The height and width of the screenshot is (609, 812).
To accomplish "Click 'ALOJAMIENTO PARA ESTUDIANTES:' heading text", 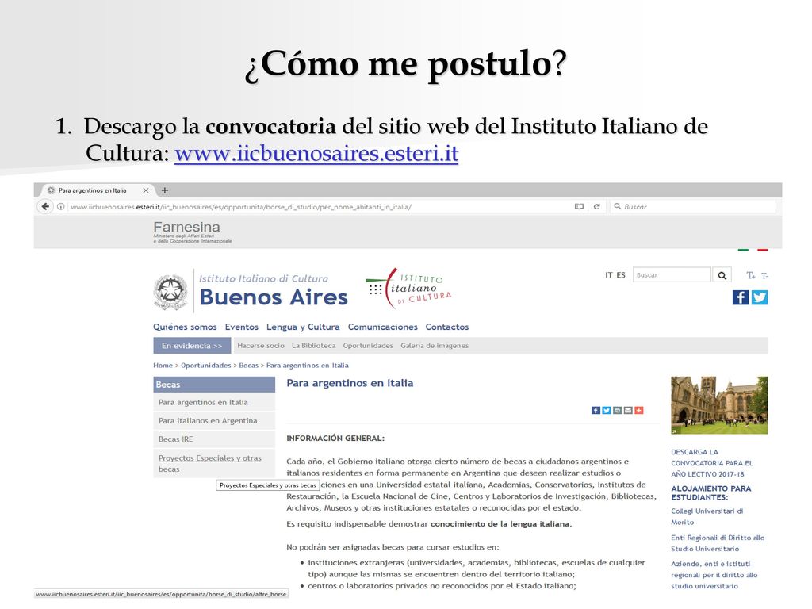I will [x=711, y=492].
